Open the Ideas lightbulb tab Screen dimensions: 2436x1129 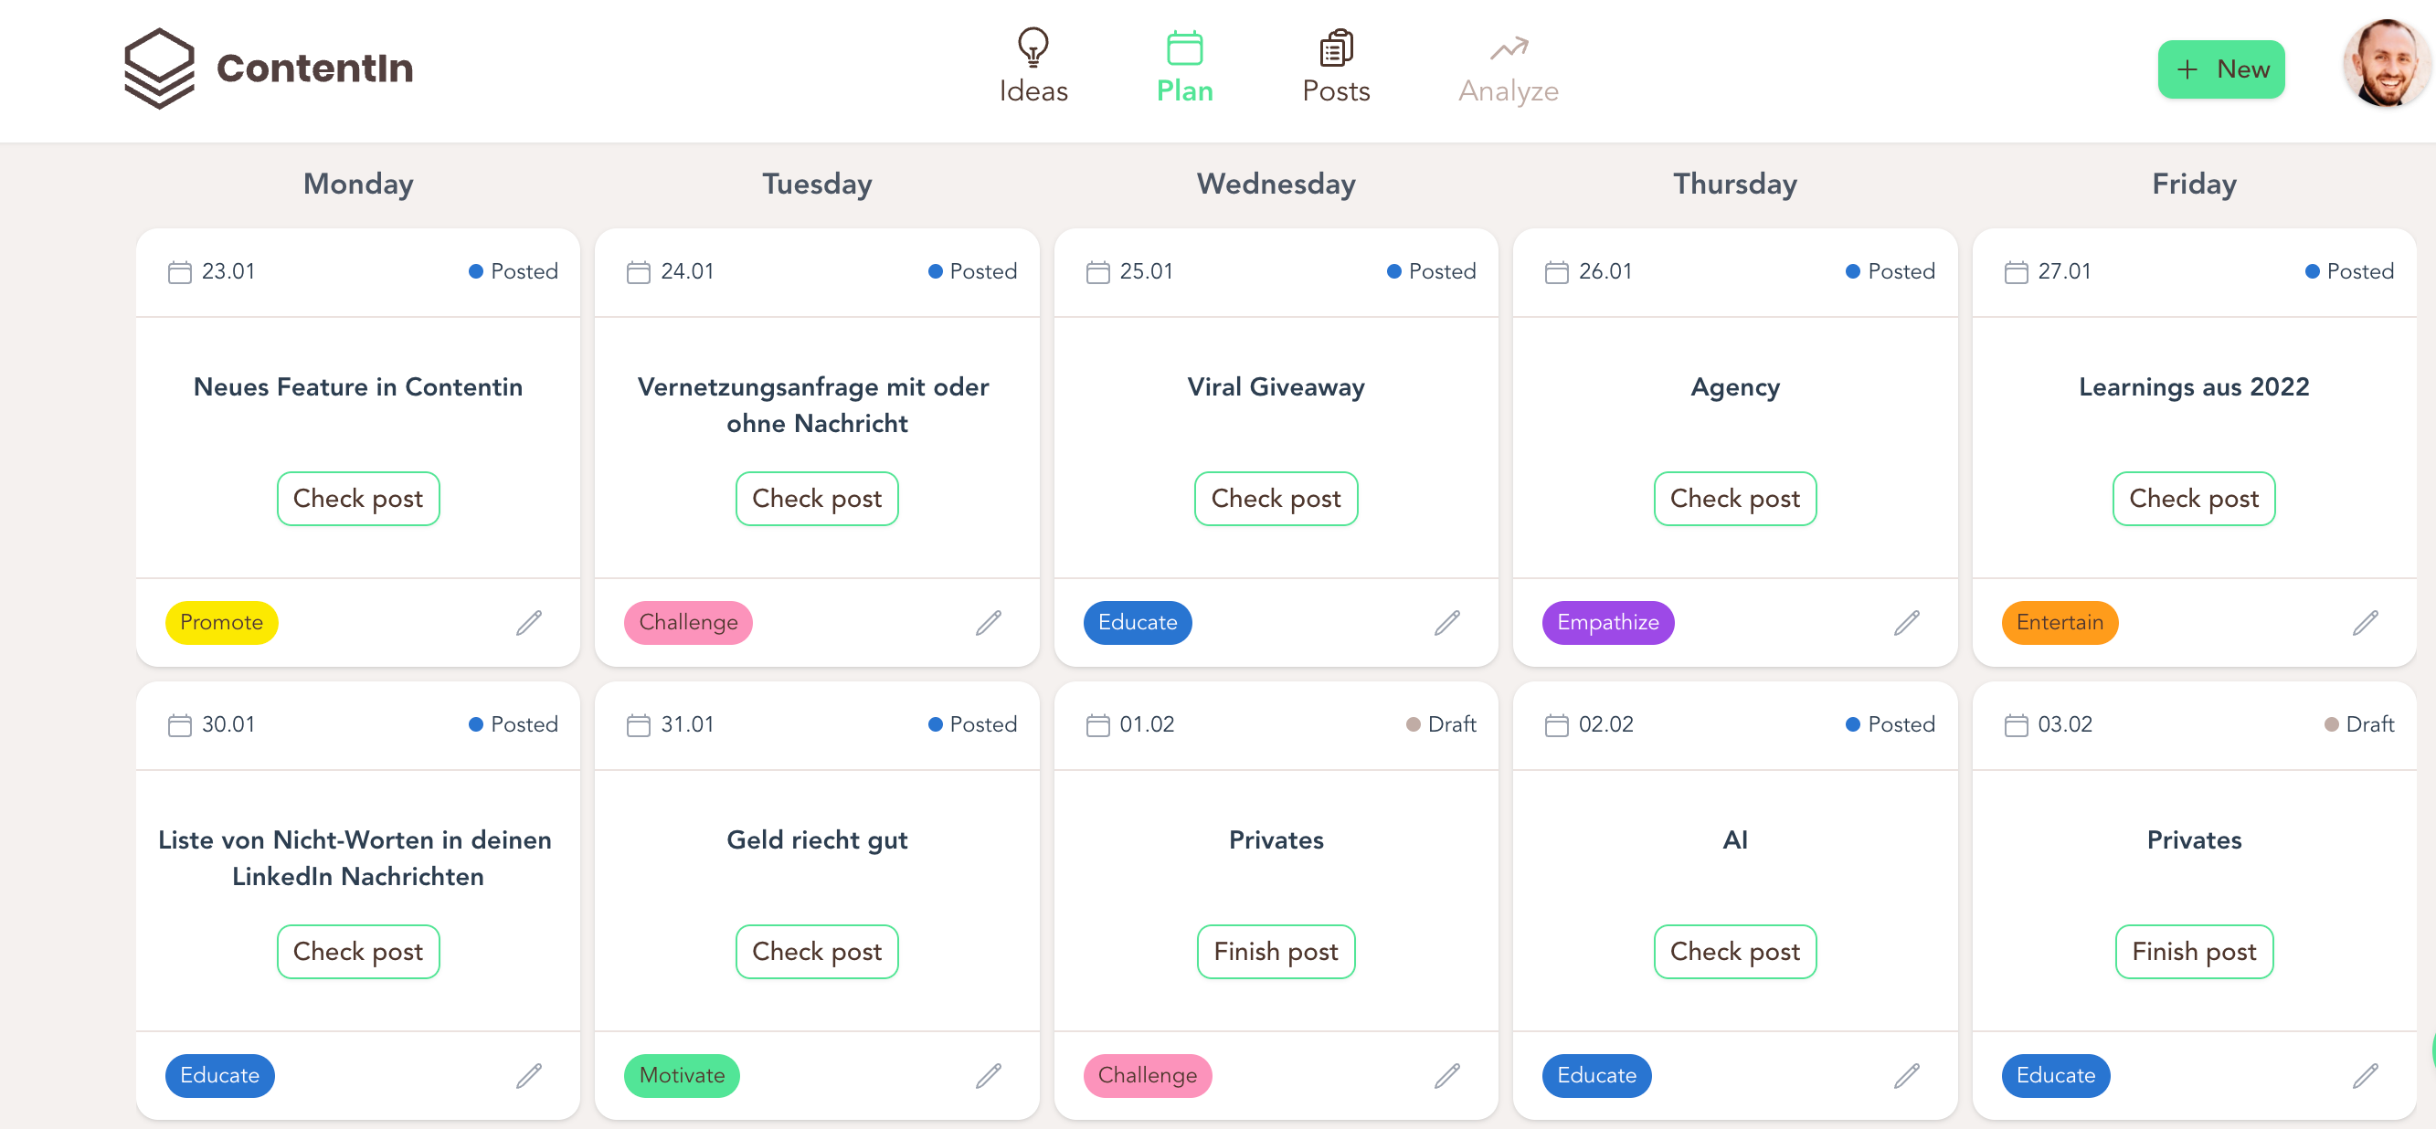point(1033,66)
